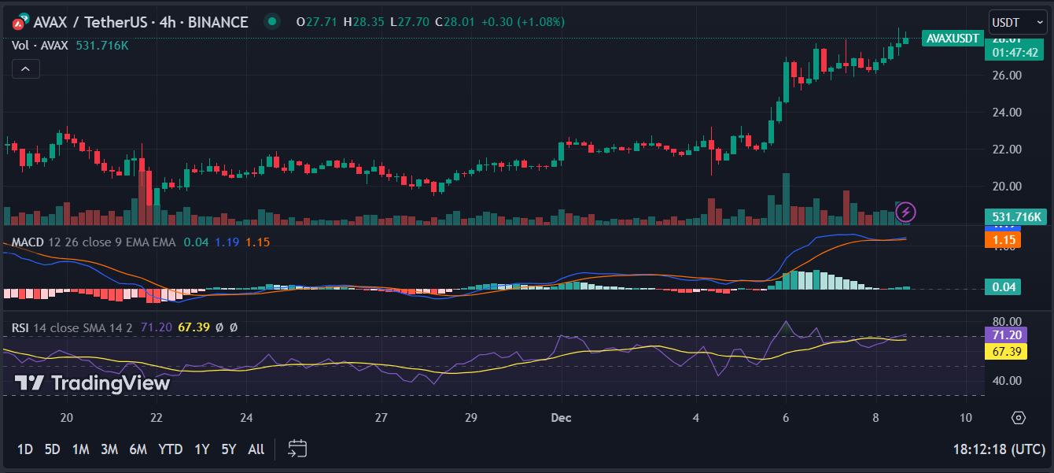Viewport: 1054px width, 473px height.
Task: Click the purple lightning bolt icon
Action: [905, 212]
